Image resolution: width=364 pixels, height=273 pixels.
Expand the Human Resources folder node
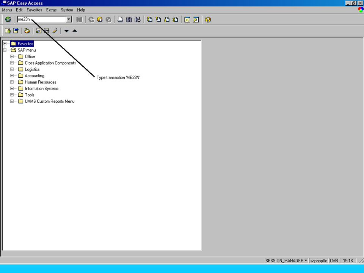[x=12, y=82]
